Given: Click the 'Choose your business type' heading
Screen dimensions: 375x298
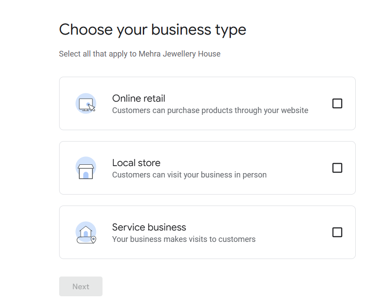Looking at the screenshot, I should 152,30.
